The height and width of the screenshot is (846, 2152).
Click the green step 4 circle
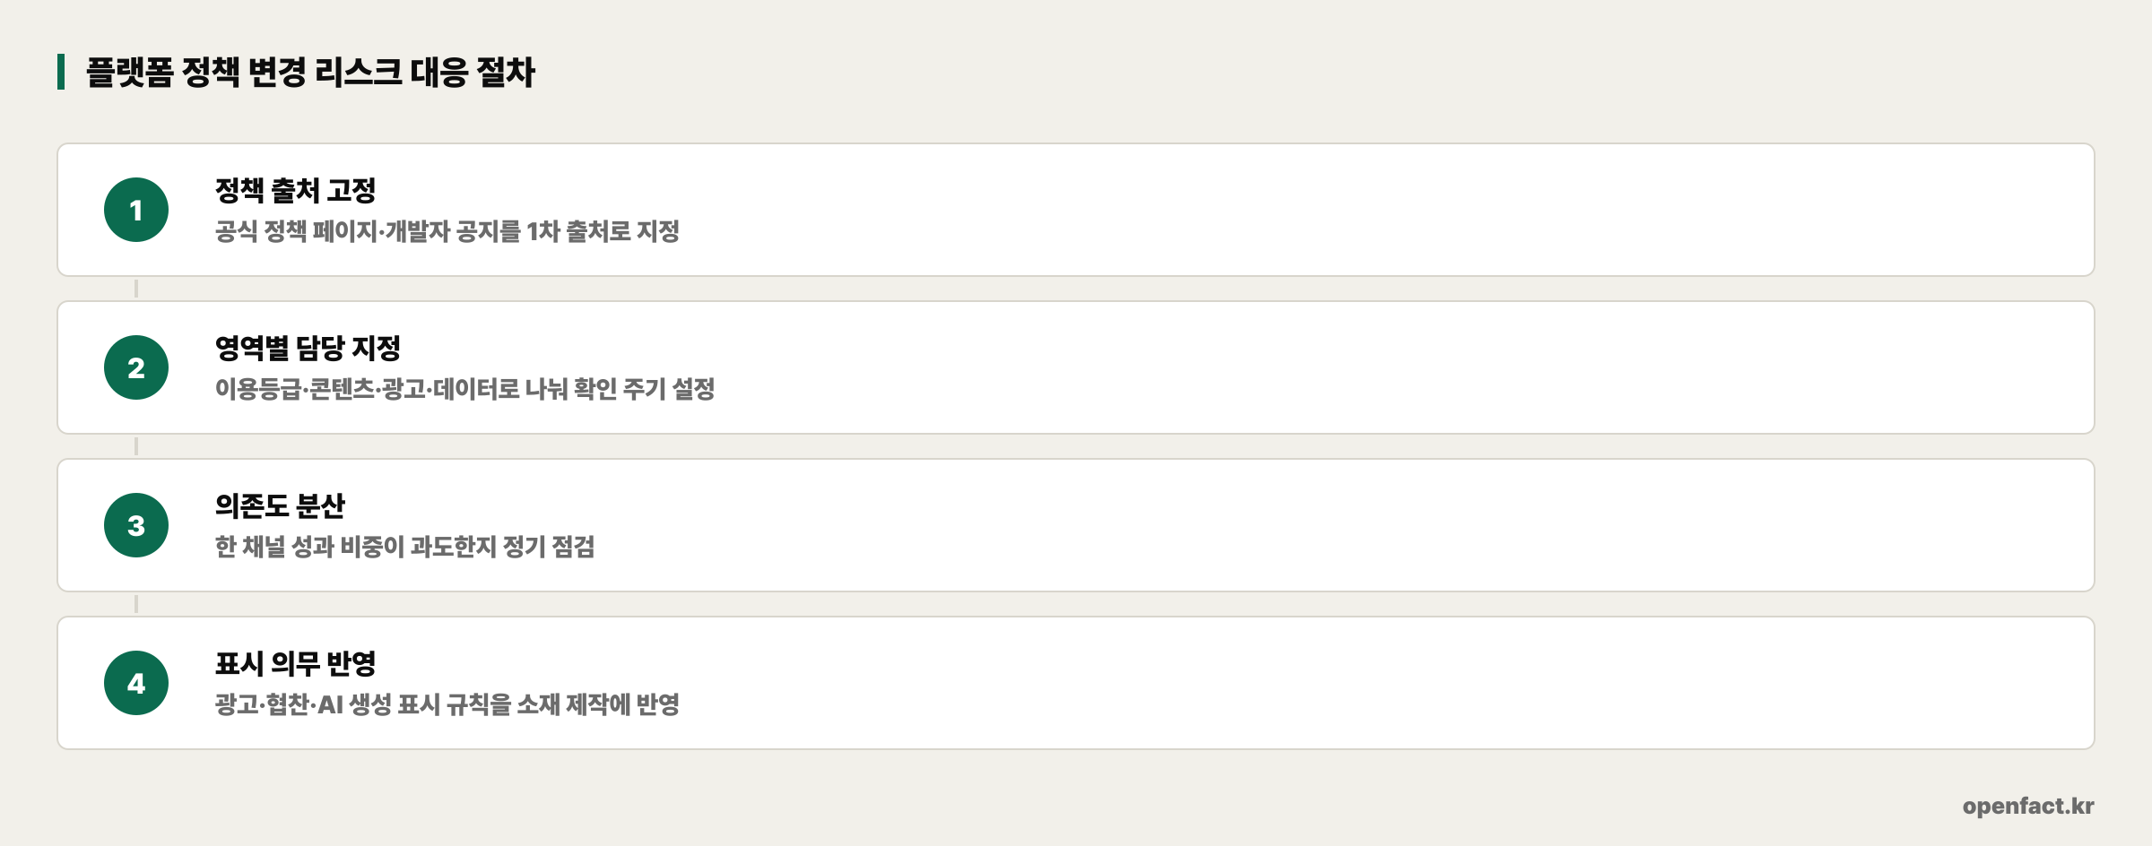click(x=136, y=683)
